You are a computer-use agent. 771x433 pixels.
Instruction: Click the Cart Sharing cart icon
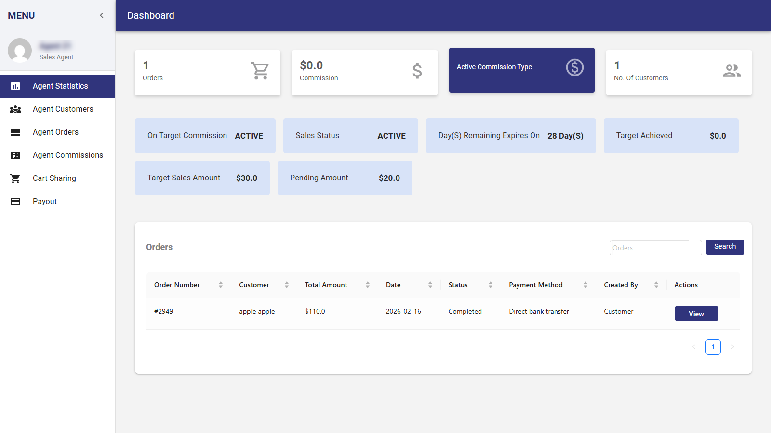15,178
